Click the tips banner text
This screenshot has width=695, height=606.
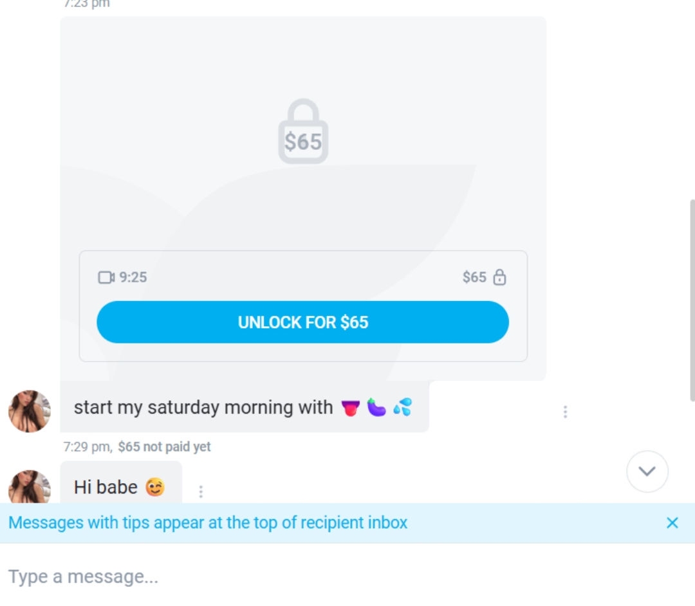click(x=208, y=522)
